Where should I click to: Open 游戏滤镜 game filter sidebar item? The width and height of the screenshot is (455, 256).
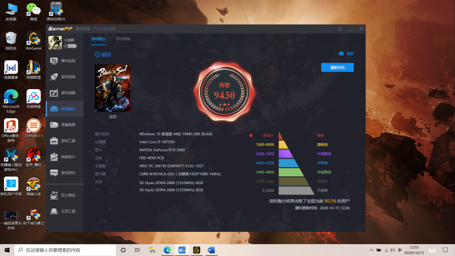[x=65, y=93]
